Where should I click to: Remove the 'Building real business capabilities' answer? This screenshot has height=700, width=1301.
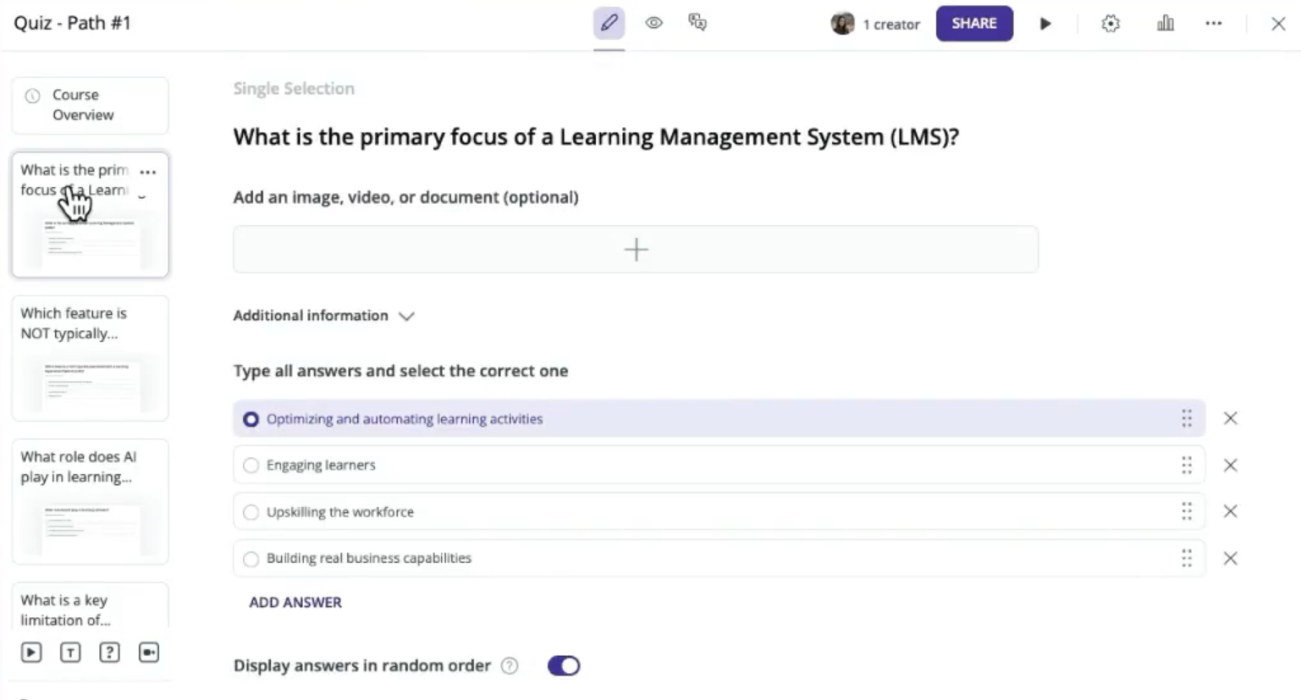point(1231,558)
